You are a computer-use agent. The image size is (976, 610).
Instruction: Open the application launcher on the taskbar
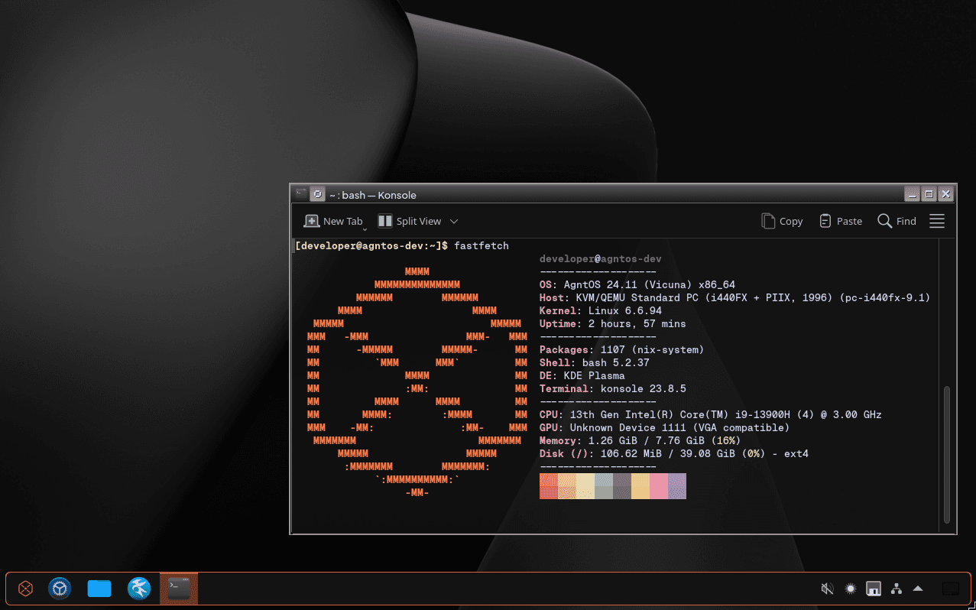[x=26, y=589]
